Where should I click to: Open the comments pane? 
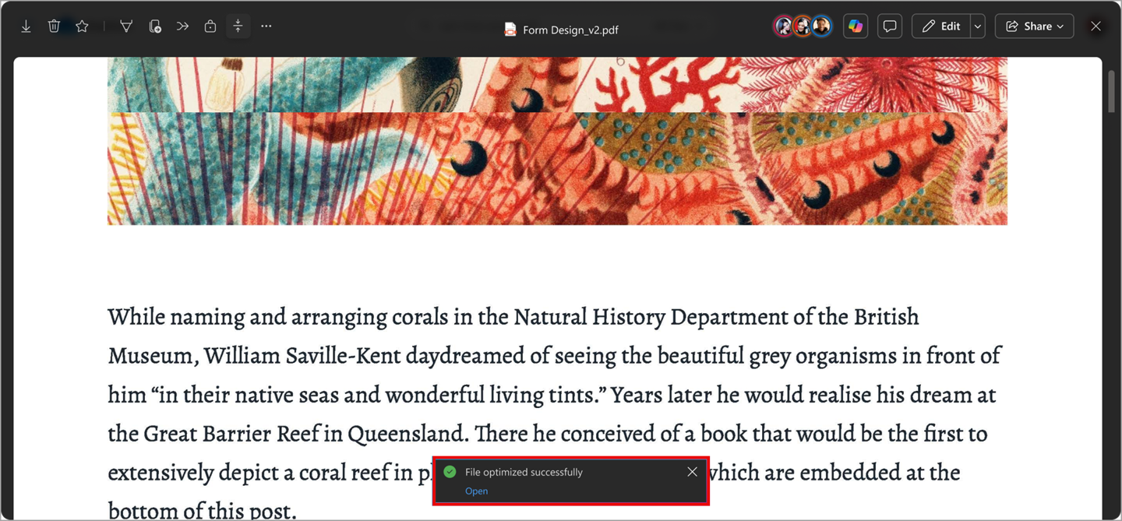pos(890,26)
